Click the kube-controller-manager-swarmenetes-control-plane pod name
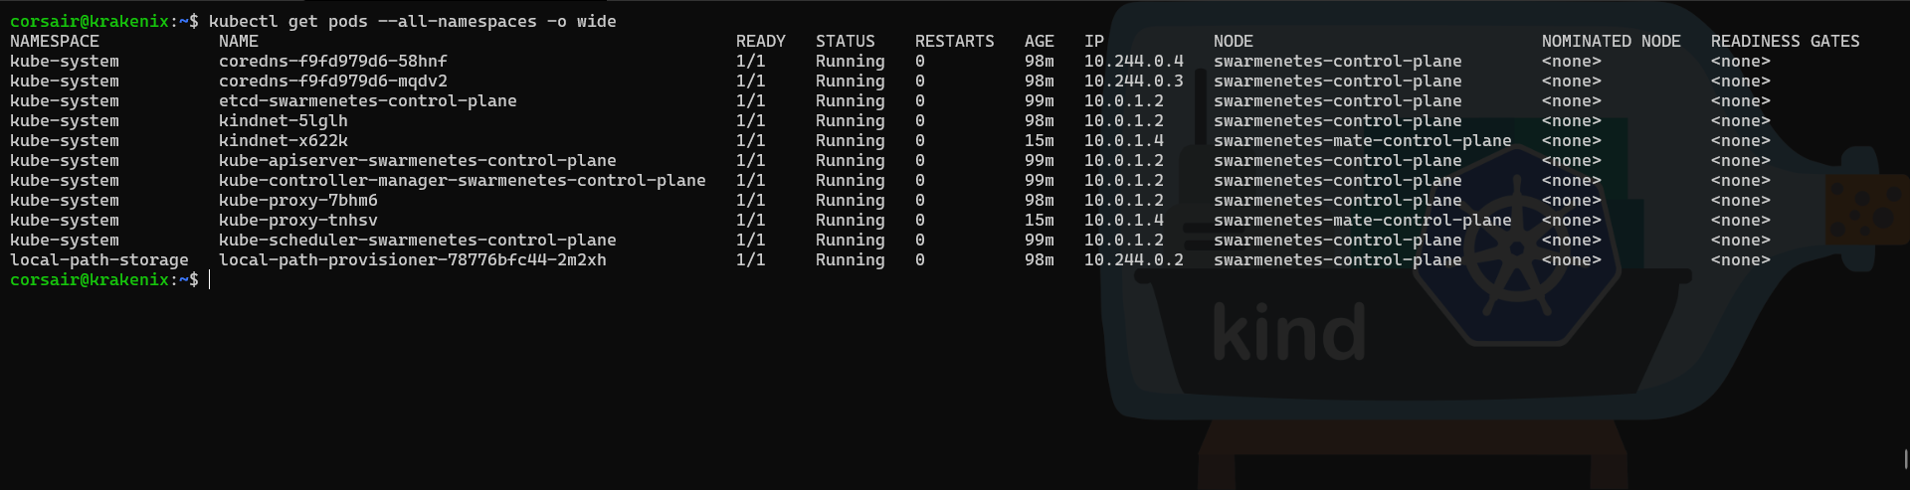The image size is (1910, 490). (x=462, y=180)
